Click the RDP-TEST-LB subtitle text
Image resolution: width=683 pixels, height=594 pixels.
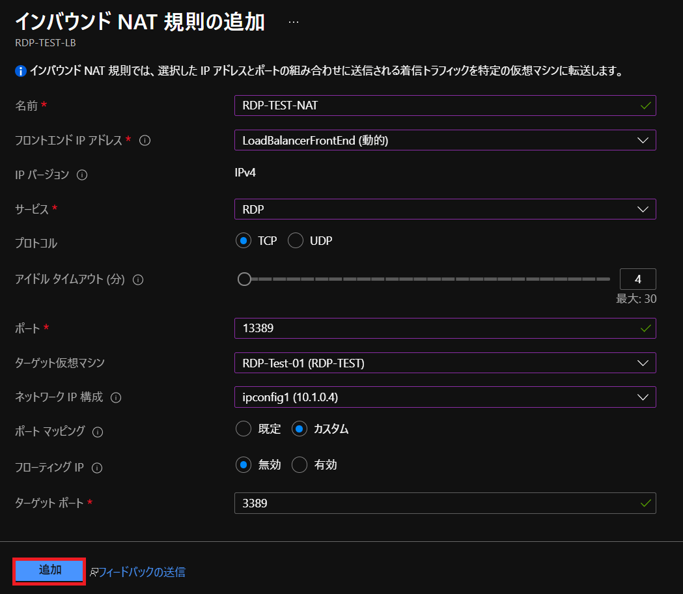[46, 43]
